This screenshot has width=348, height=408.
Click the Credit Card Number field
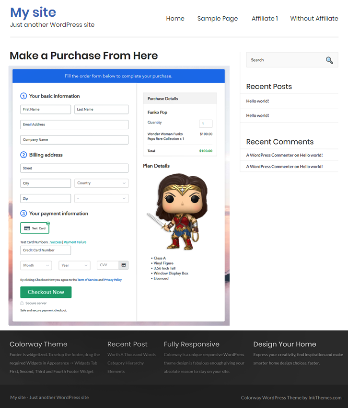pyautogui.click(x=46, y=250)
